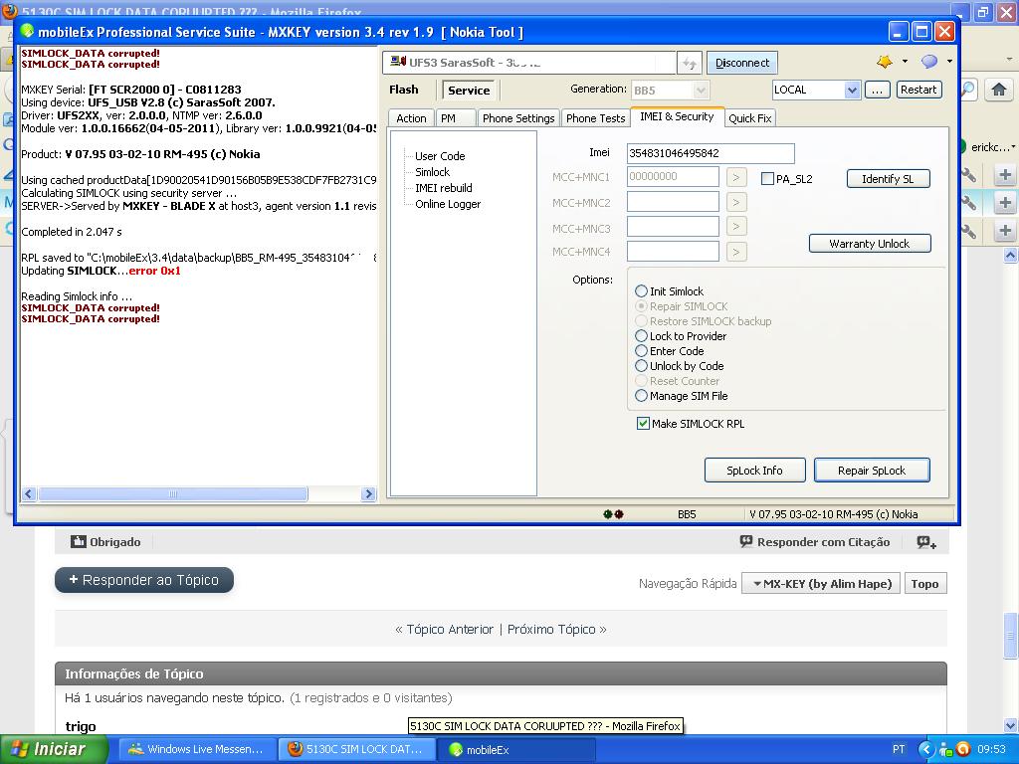
Task: Click the browser vertical scrollbar thumb
Action: [x=1011, y=636]
